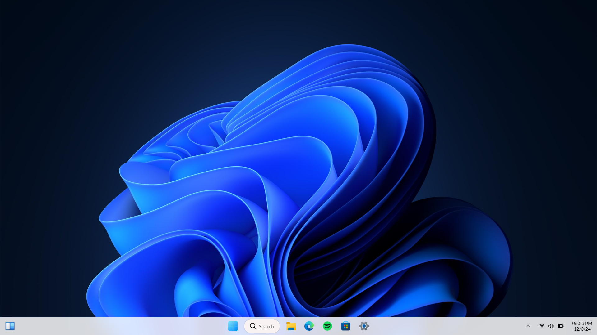
Task: Open the Microsoft Store app
Action: click(345, 326)
